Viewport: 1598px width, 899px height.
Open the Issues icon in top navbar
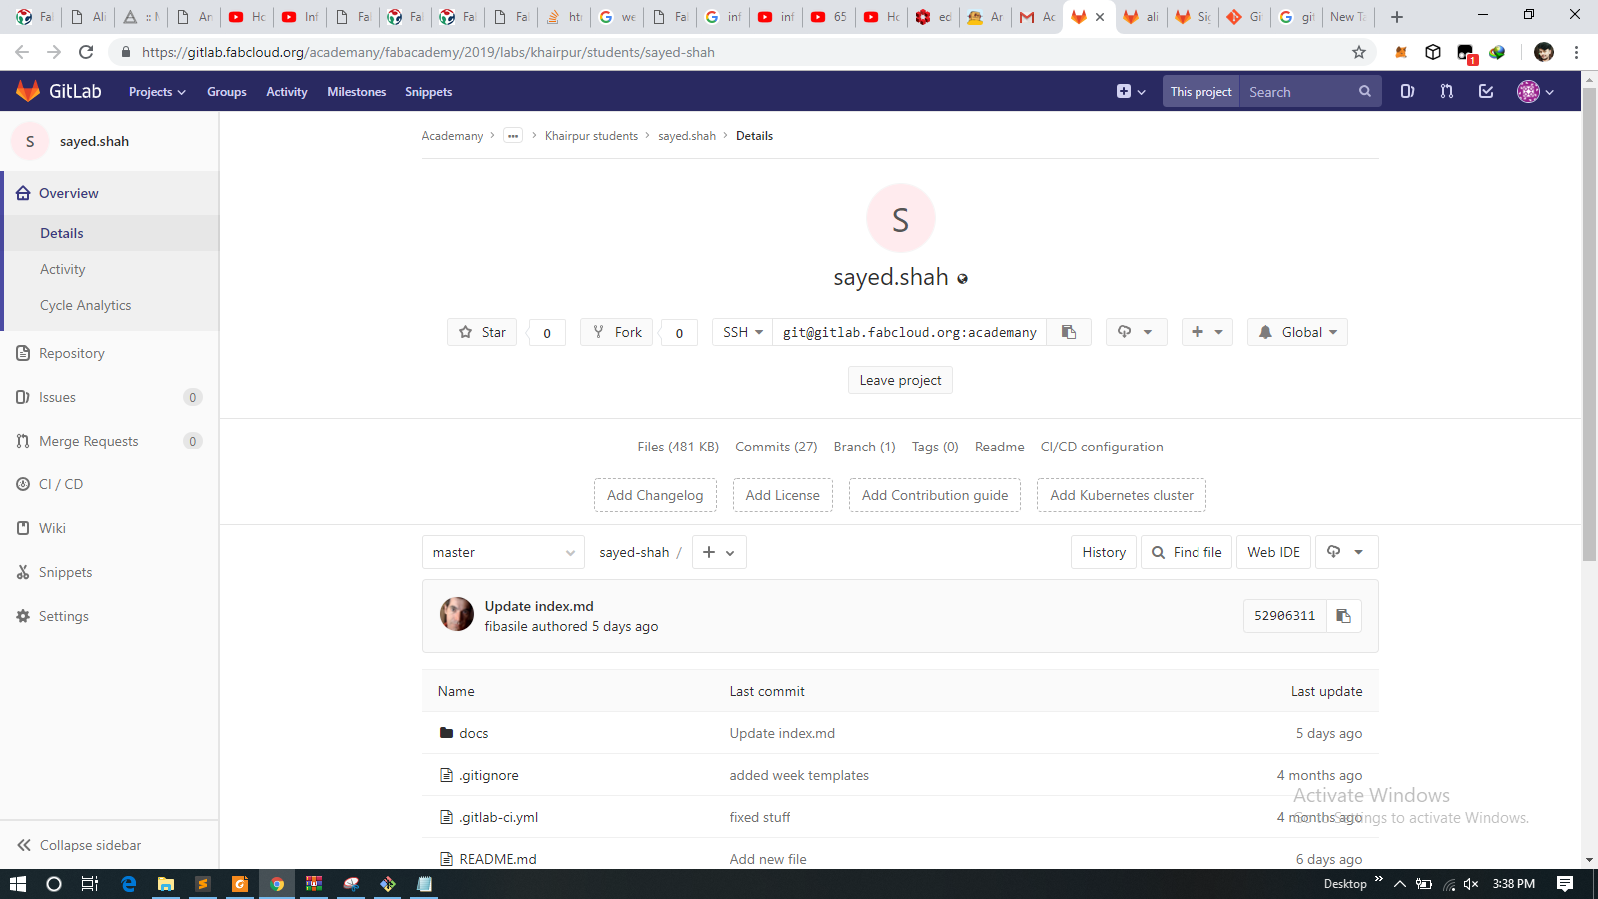pyautogui.click(x=1407, y=91)
